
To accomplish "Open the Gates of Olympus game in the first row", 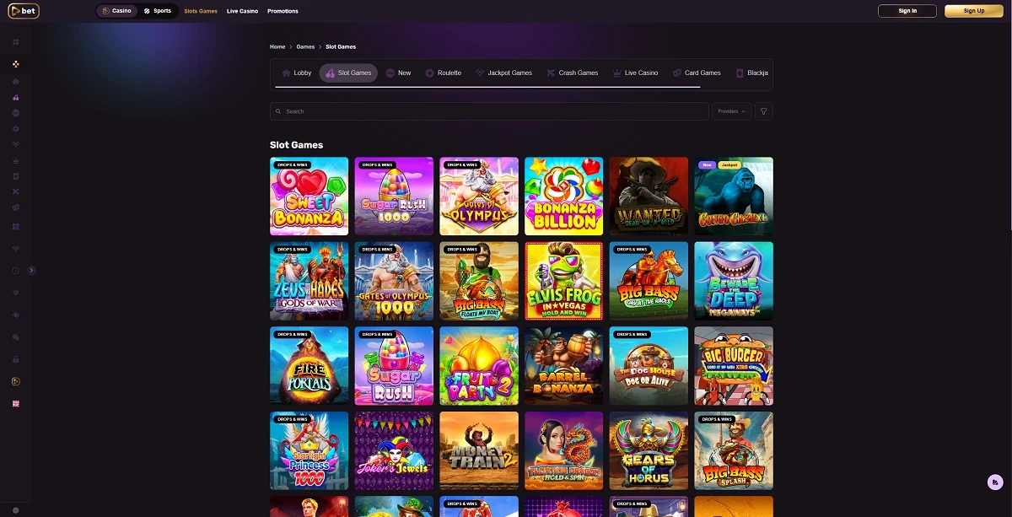I will 479,196.
